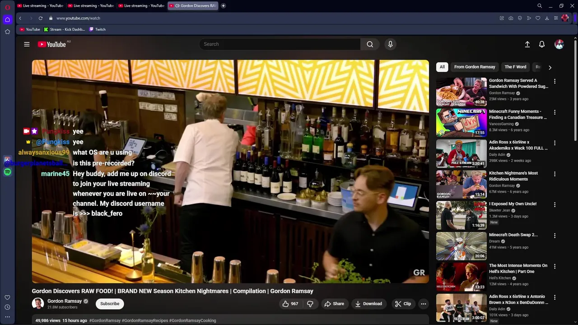Open Minecraft Death Swap 2 thumbnail
The image size is (578, 325).
click(x=461, y=246)
